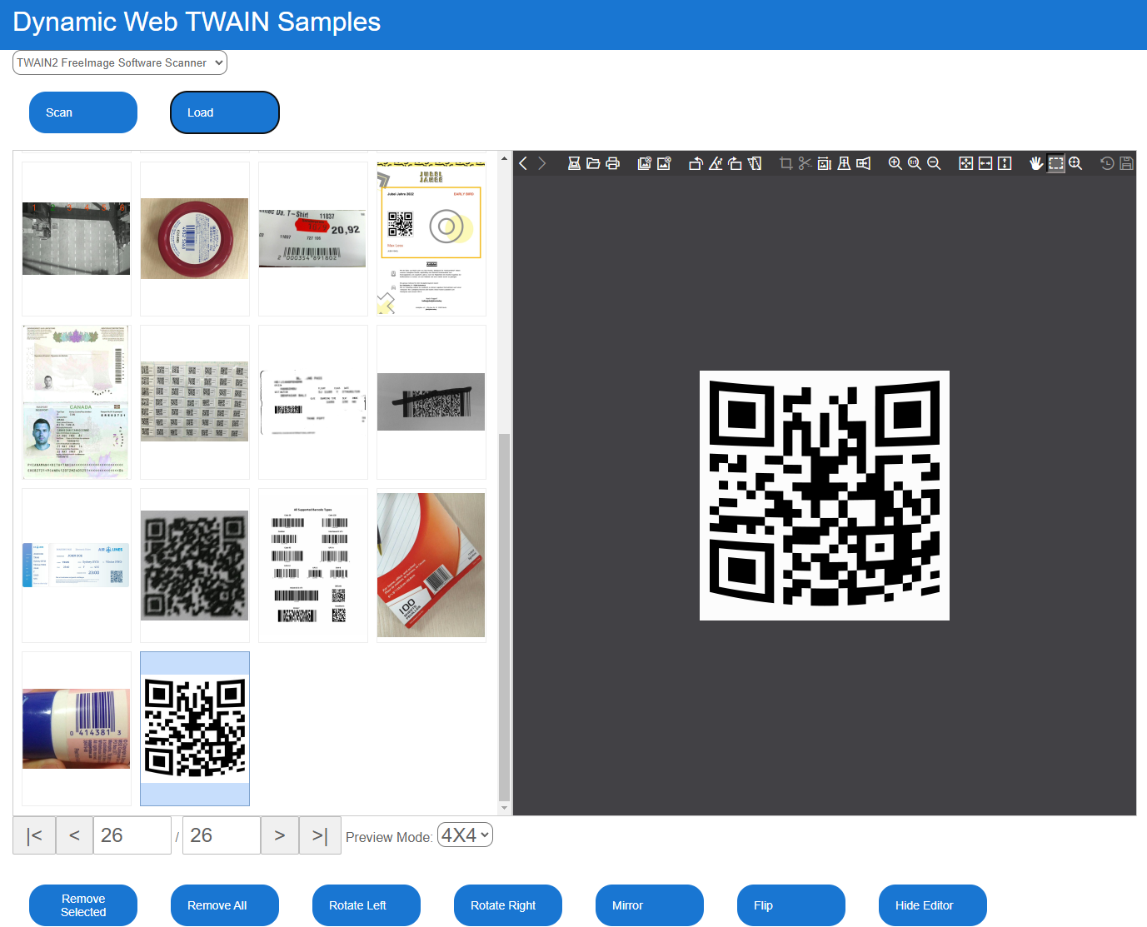1147x927 pixels.
Task: Open the TWAIN2 scanner source dropdown
Action: point(120,62)
